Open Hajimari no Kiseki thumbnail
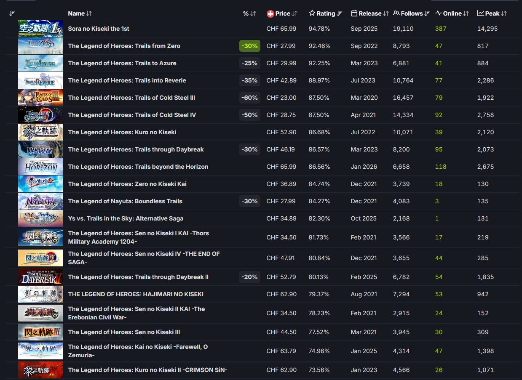The image size is (522, 380). pyautogui.click(x=40, y=294)
